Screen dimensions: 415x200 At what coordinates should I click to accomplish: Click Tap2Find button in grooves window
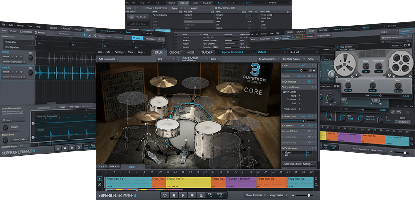click(138, 17)
